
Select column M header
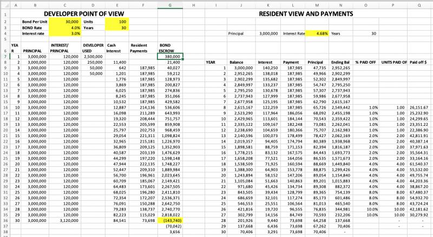[x=317, y=5]
